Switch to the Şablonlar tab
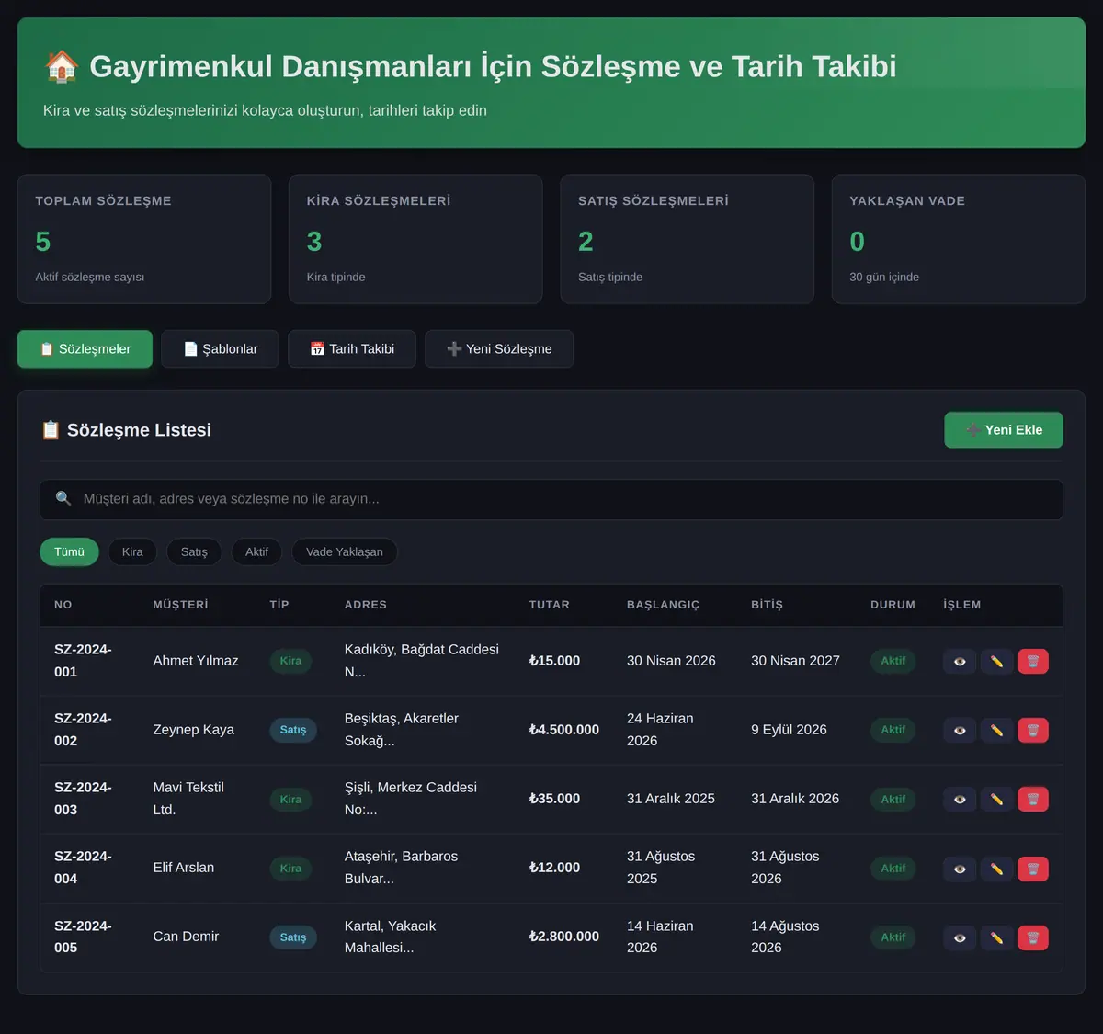Image resolution: width=1103 pixels, height=1034 pixels. (x=220, y=349)
